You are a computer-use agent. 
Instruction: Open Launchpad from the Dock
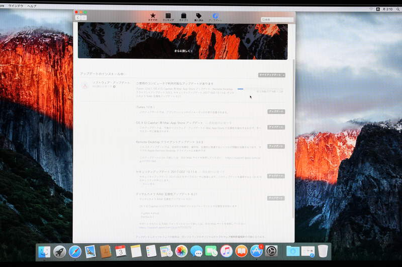click(x=59, y=252)
